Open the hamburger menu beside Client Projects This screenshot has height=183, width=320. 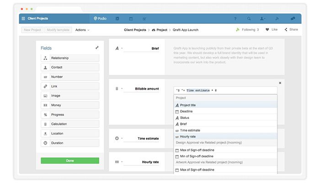[x=23, y=18]
